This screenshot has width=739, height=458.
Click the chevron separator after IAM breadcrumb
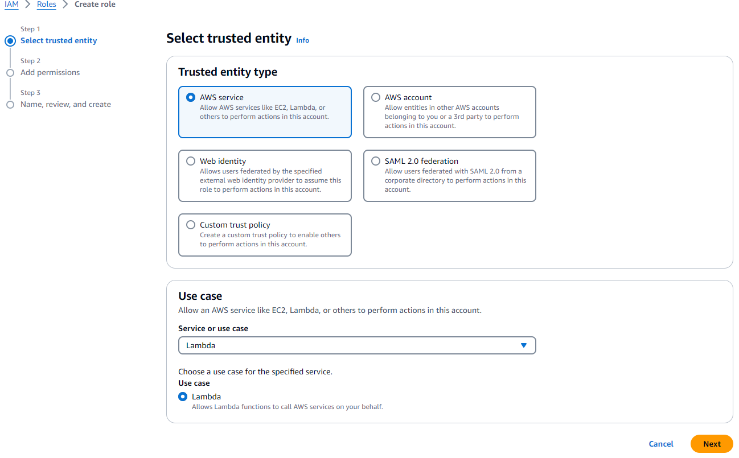(x=28, y=5)
